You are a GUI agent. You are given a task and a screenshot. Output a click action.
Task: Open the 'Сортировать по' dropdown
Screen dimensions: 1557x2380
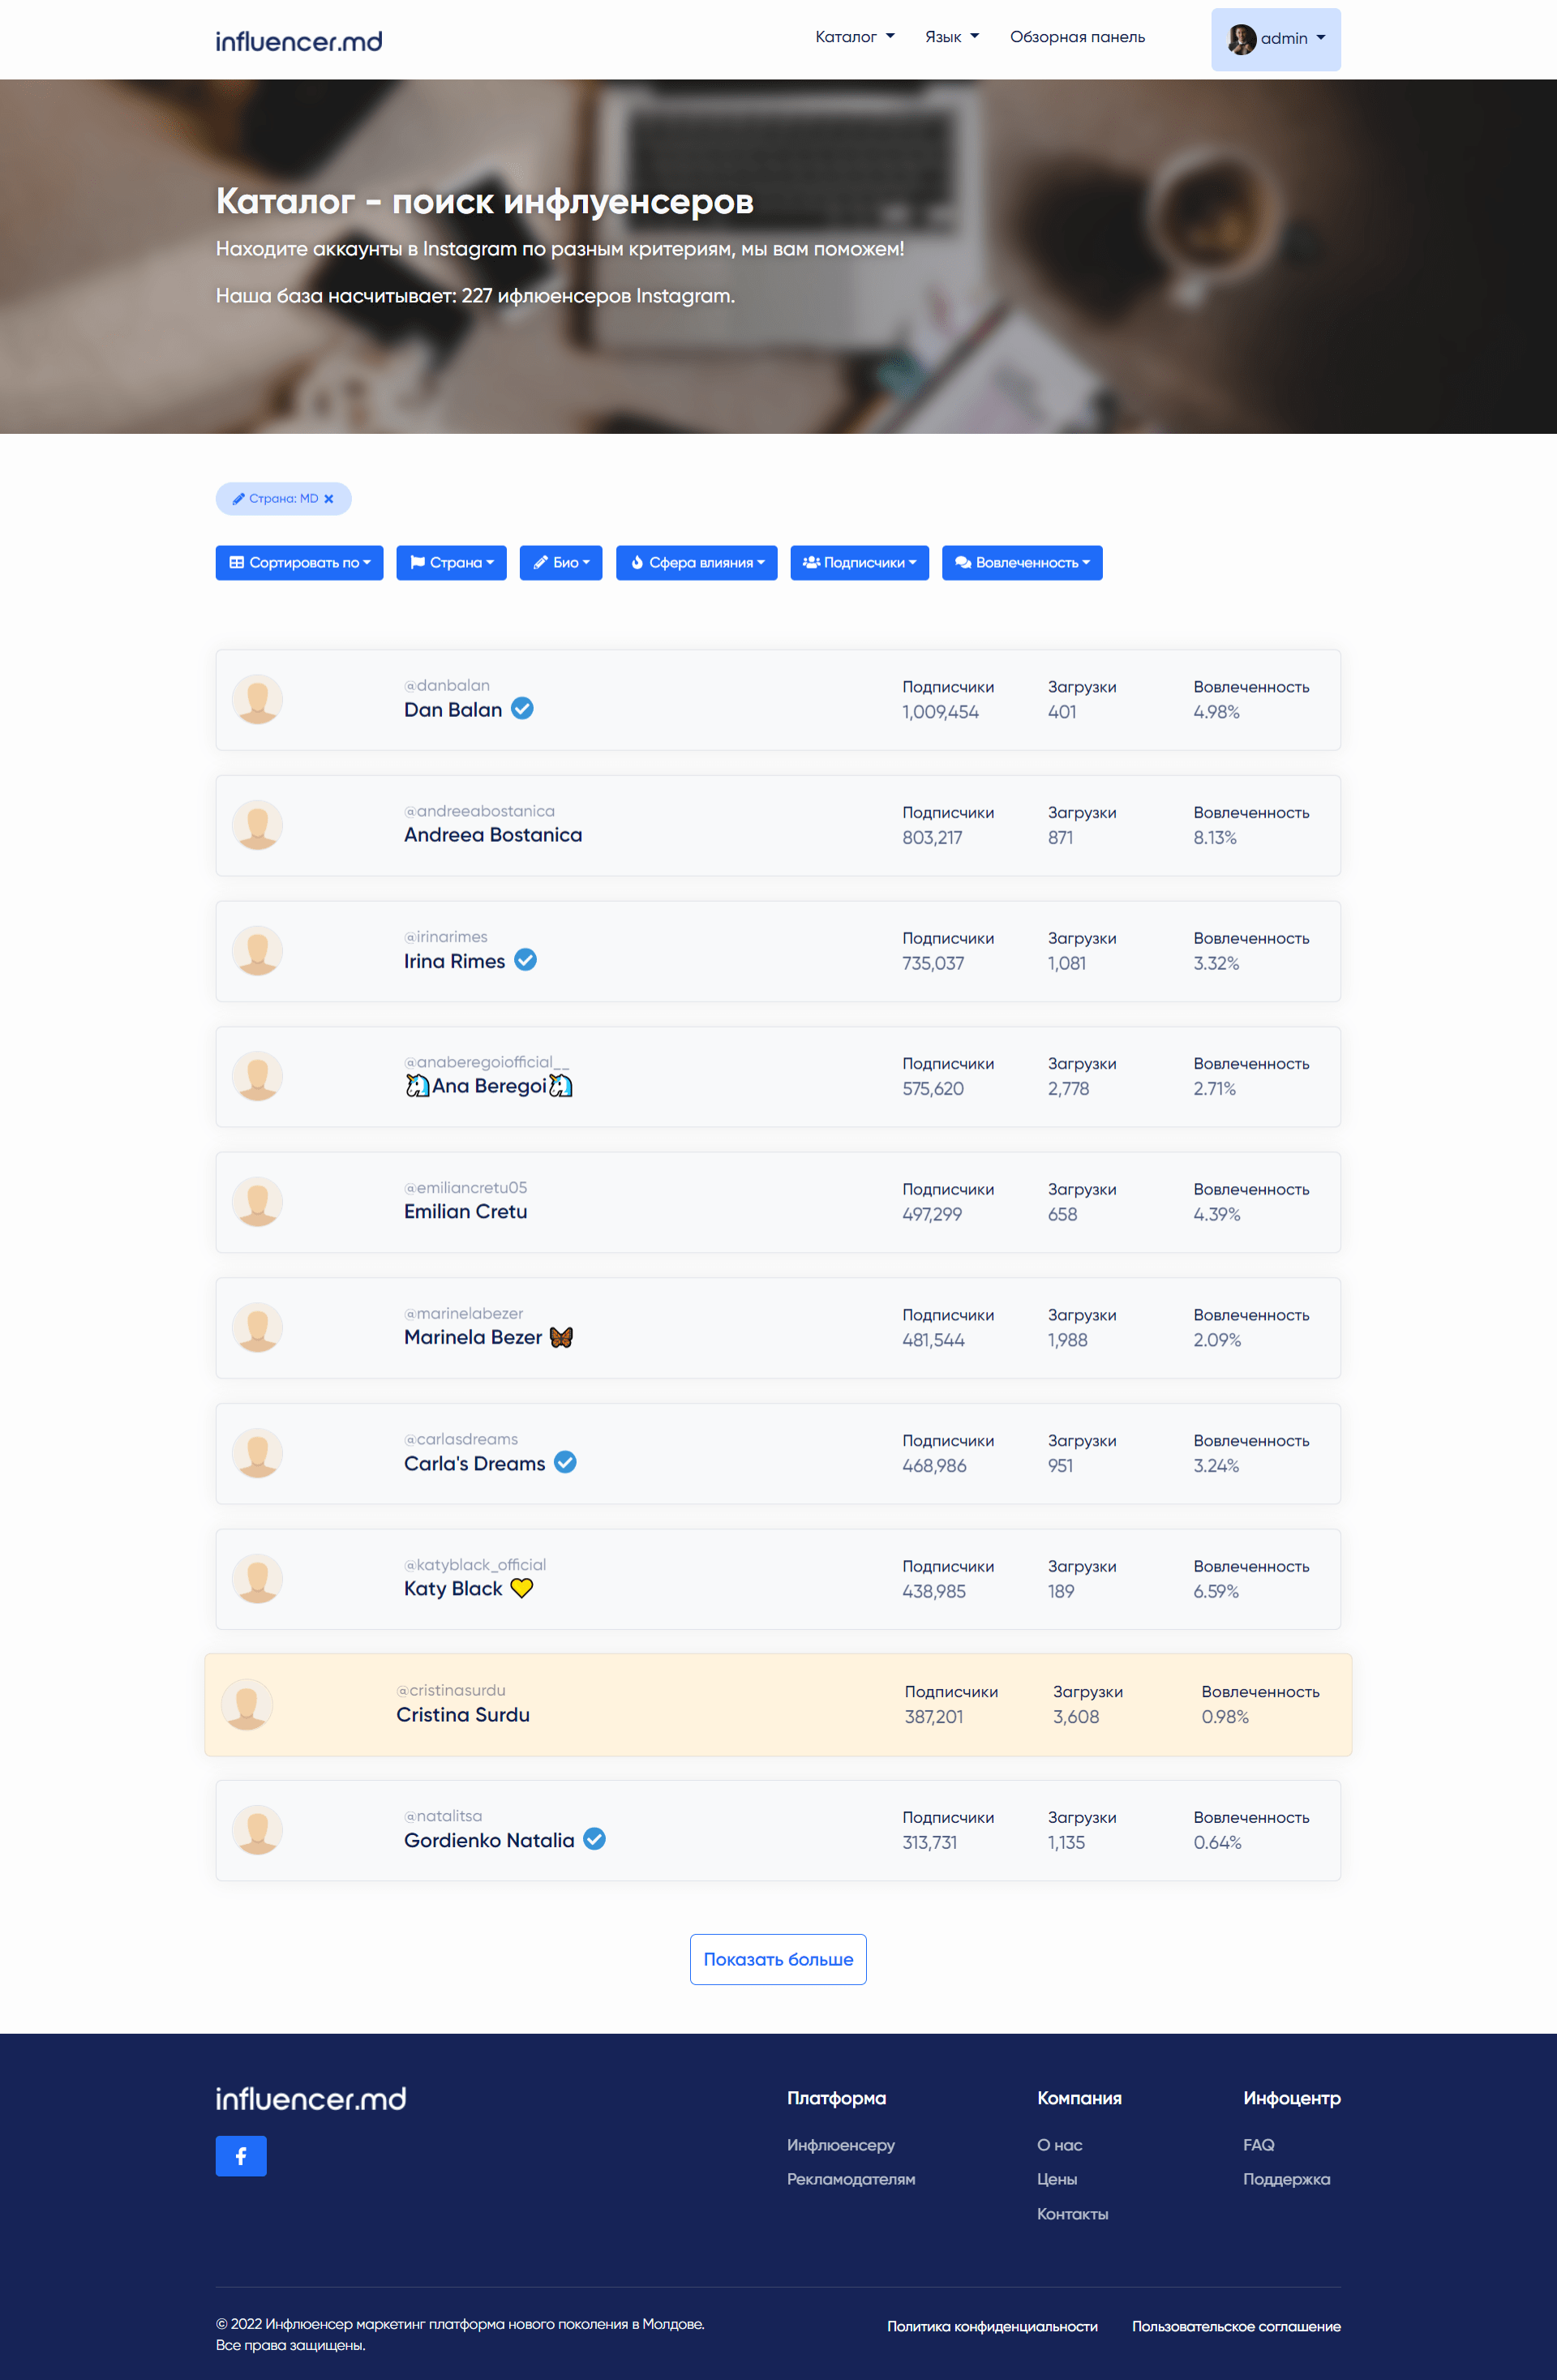[299, 563]
